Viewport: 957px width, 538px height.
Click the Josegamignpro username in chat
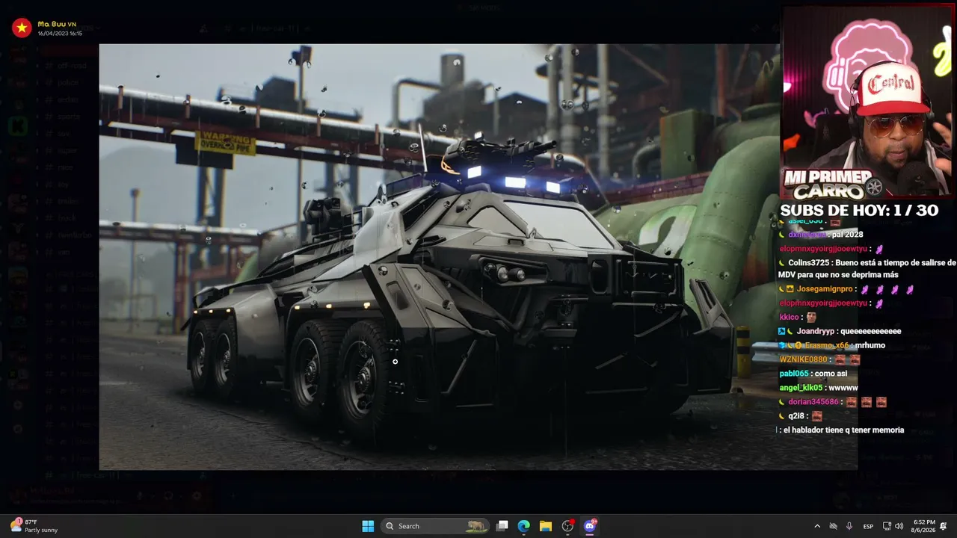tap(825, 289)
